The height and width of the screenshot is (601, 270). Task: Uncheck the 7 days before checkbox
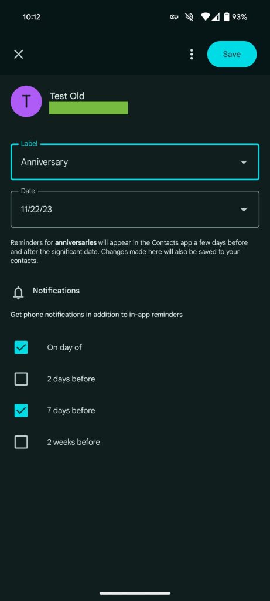pyautogui.click(x=21, y=410)
